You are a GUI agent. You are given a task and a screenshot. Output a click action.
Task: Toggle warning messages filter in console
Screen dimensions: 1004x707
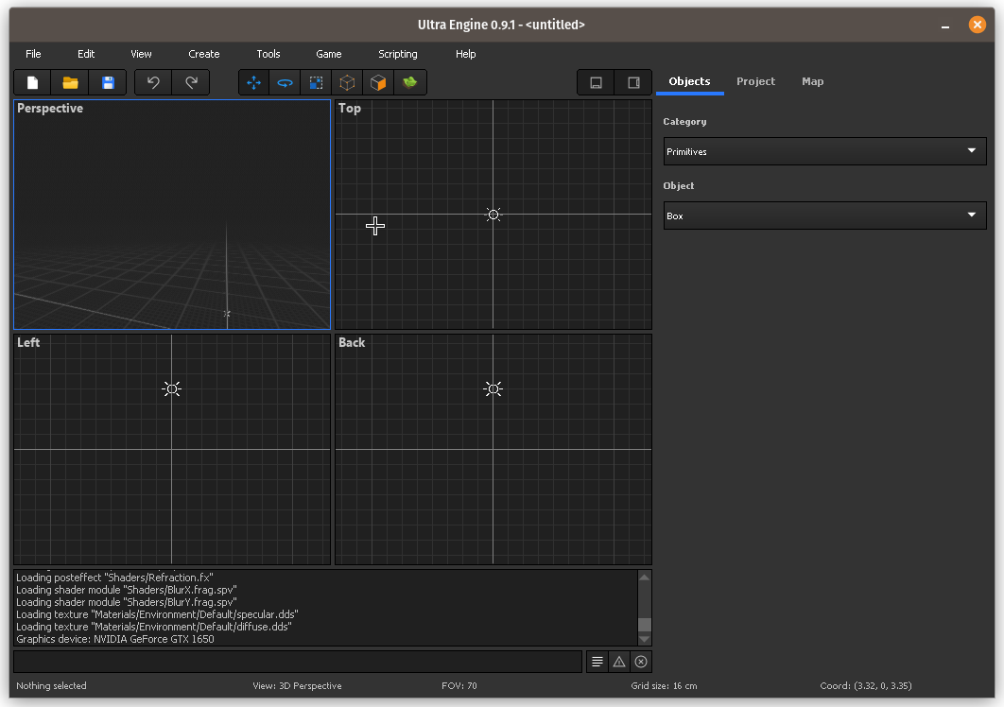point(618,662)
